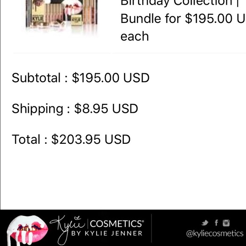
Task: Click the word 'each' under product title
Action: [x=134, y=36]
